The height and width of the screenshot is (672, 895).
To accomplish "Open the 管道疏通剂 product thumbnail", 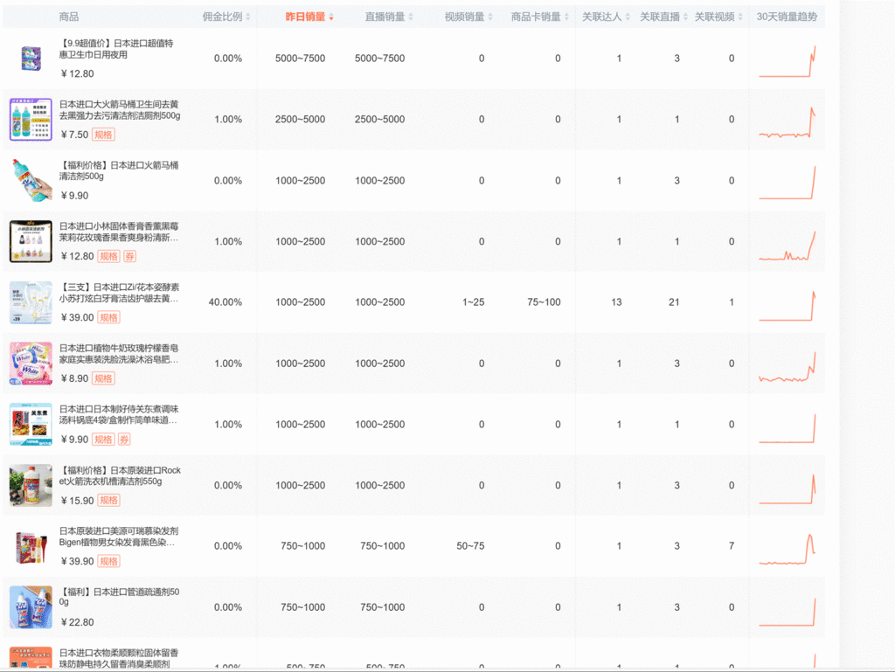I will [x=31, y=607].
